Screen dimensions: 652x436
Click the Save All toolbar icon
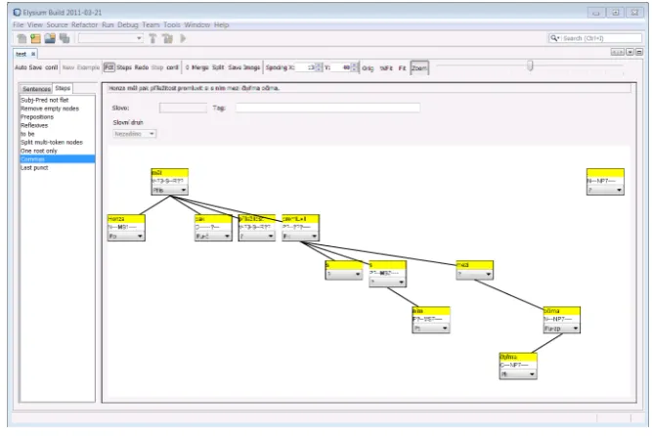(x=65, y=39)
